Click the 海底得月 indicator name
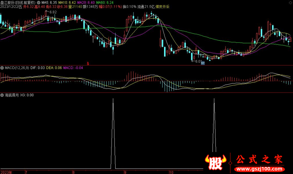293x174 pixels. pyautogui.click(x=12, y=95)
